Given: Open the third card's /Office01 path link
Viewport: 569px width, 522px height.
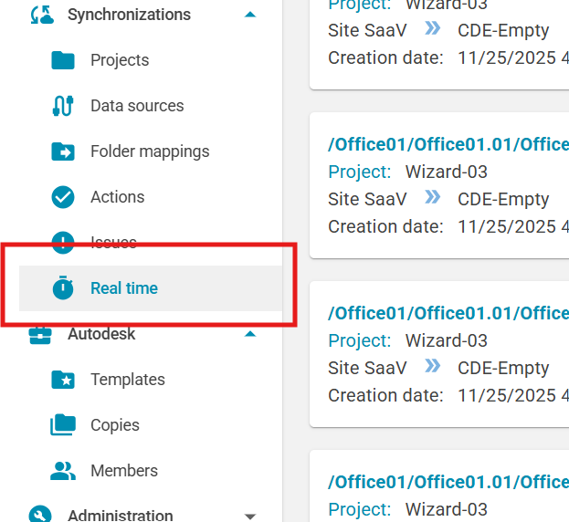Looking at the screenshot, I should (448, 313).
